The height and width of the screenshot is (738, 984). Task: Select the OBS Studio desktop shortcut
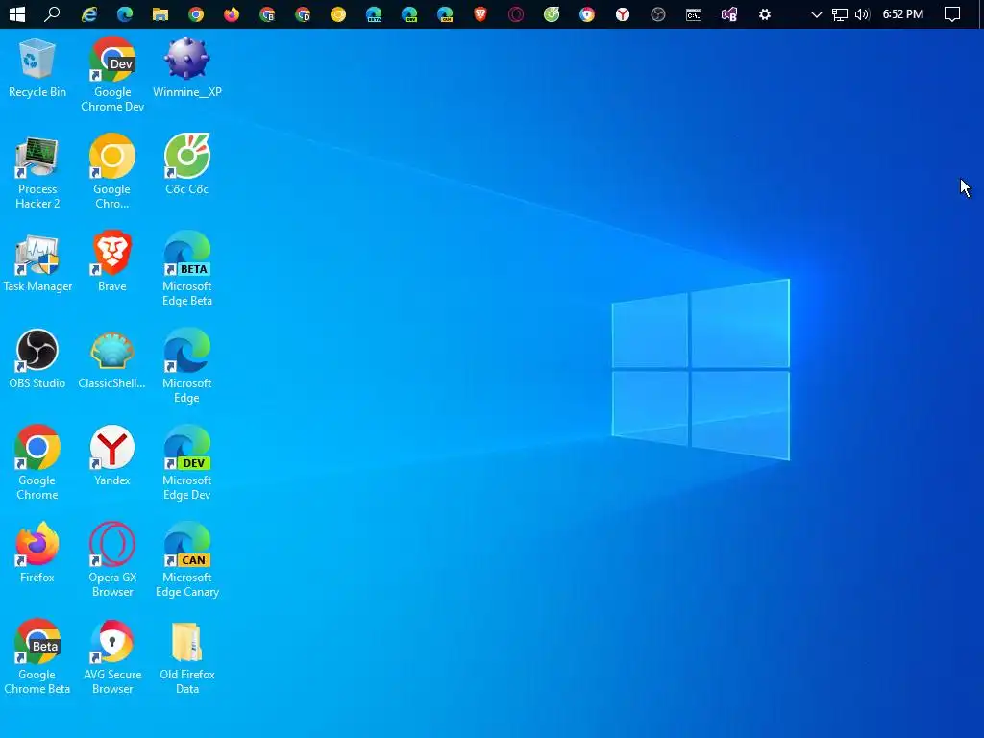pos(37,359)
